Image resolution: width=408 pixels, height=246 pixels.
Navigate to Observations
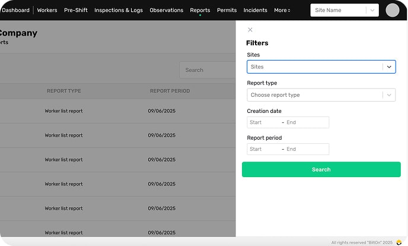point(166,10)
